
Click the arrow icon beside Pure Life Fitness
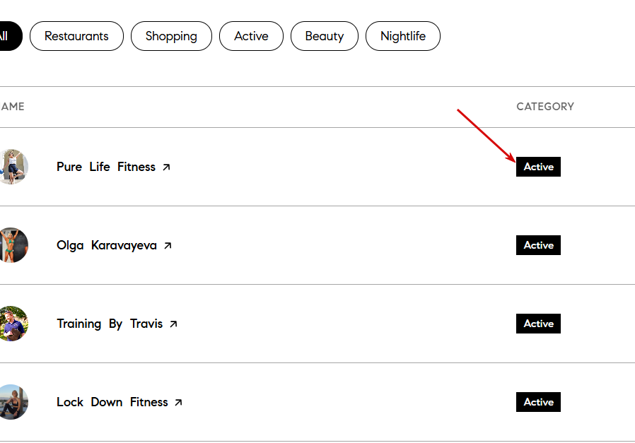(x=166, y=167)
